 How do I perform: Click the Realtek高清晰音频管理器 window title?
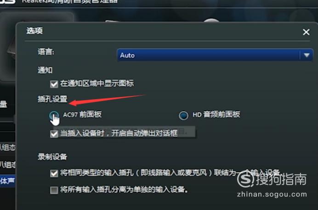click(69, 1)
